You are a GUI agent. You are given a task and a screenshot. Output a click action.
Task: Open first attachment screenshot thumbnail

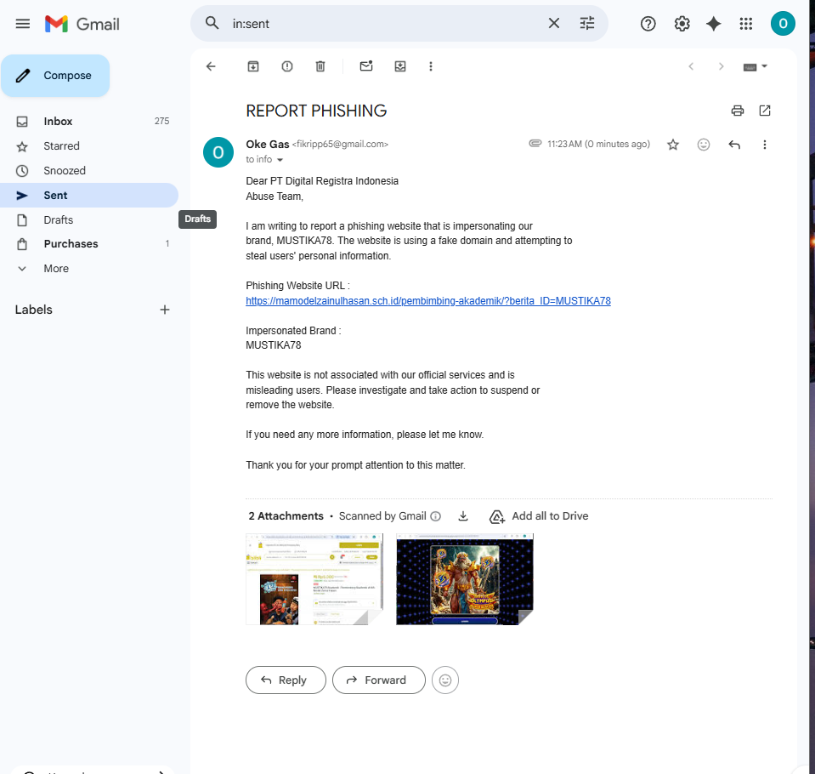coord(314,579)
